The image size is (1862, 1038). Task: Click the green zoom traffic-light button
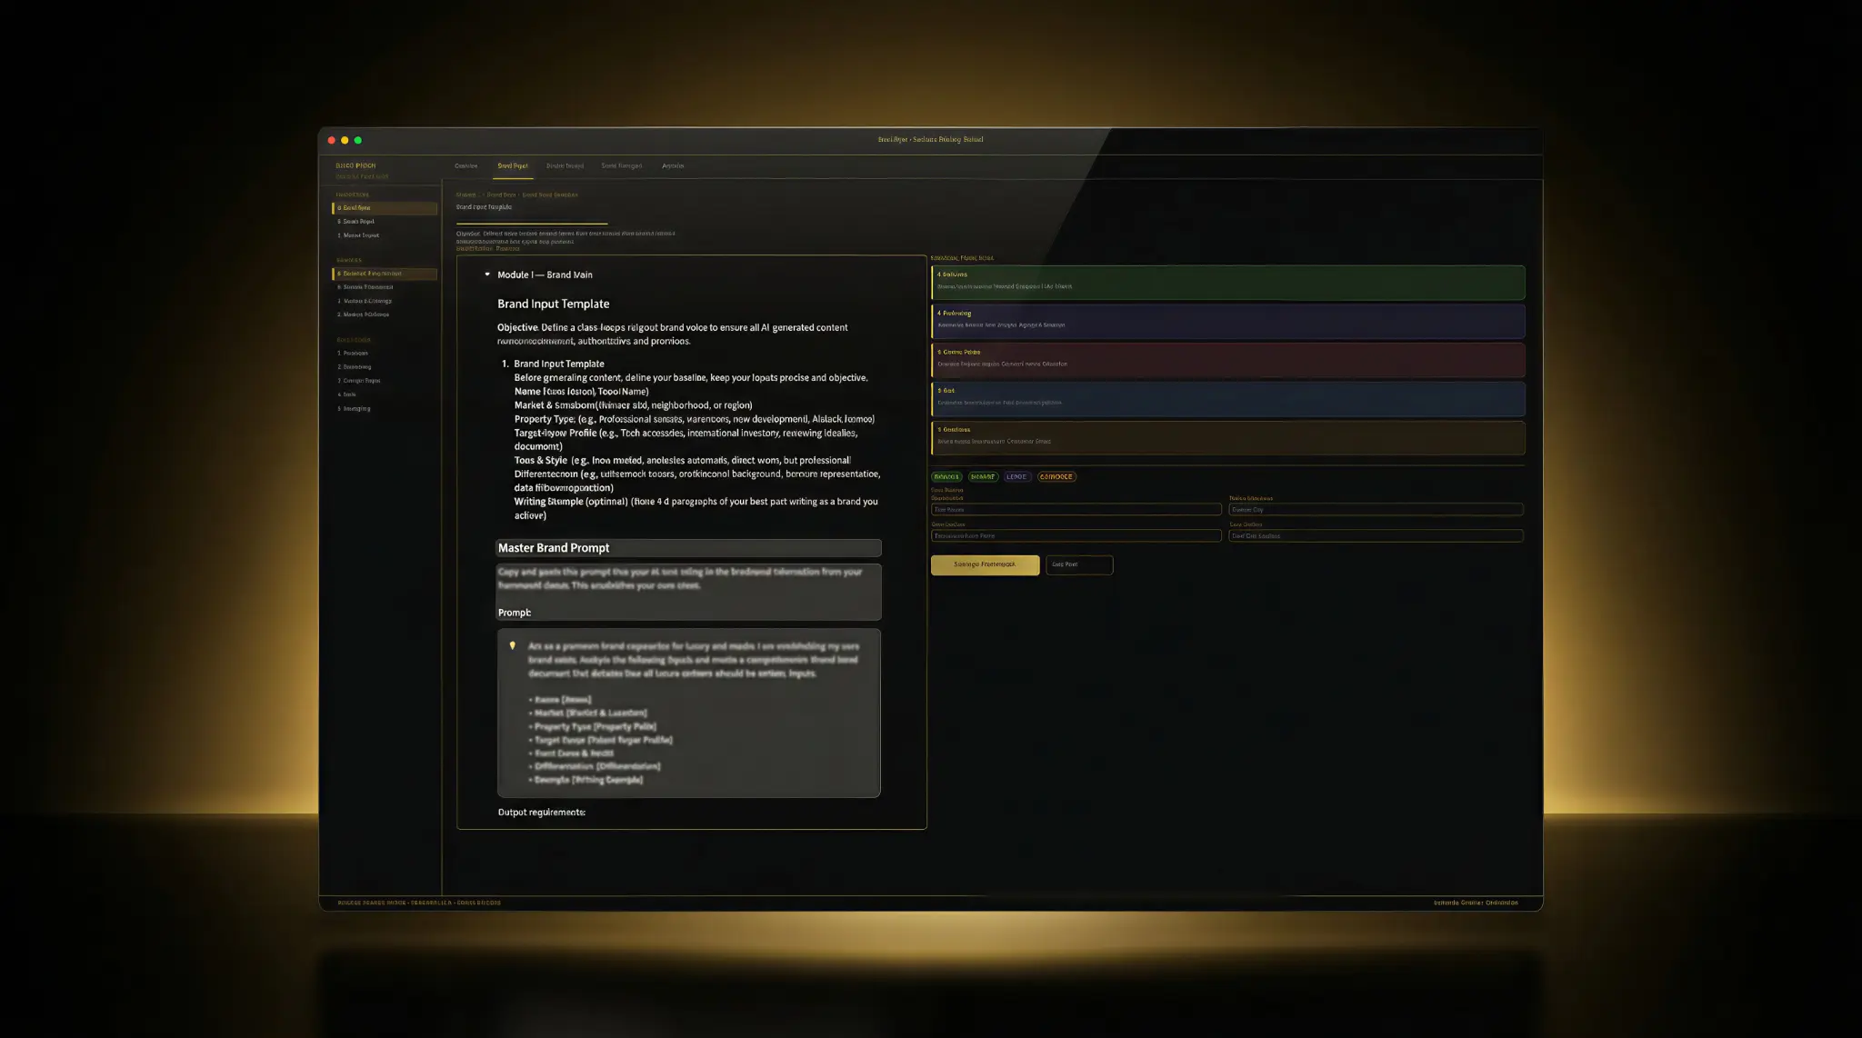click(x=357, y=139)
